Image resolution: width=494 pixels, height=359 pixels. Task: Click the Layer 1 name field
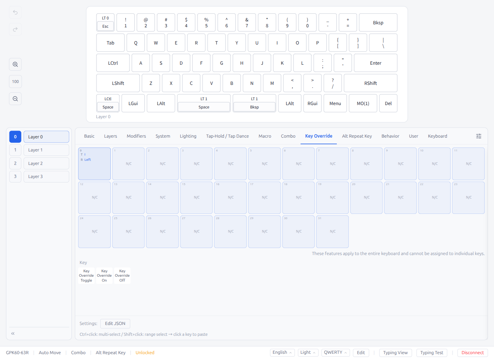click(x=46, y=150)
